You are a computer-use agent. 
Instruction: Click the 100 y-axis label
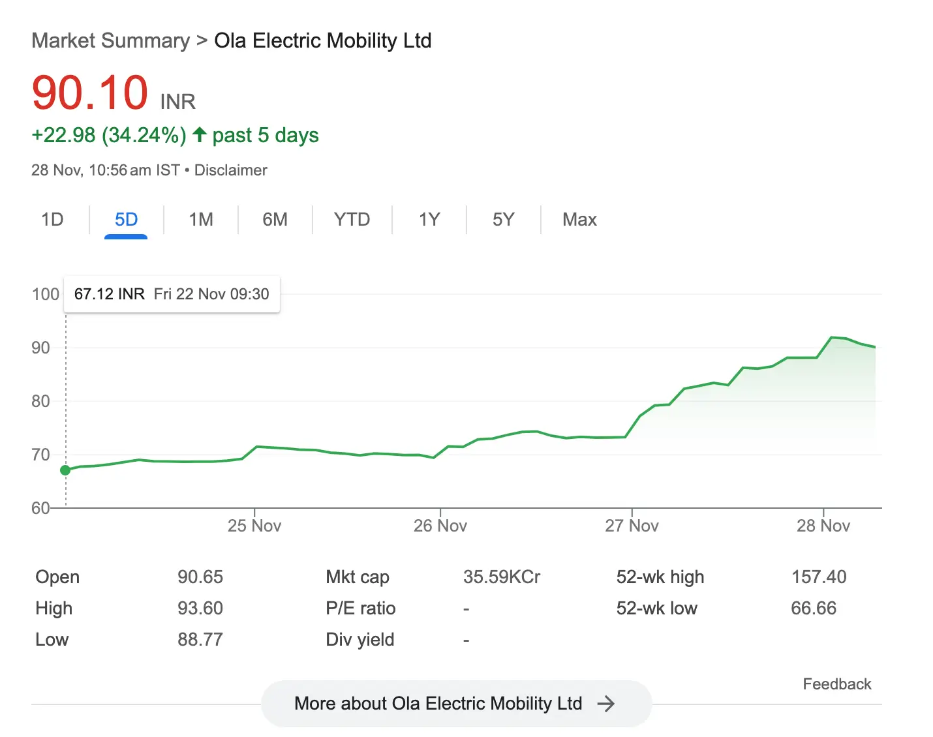46,294
